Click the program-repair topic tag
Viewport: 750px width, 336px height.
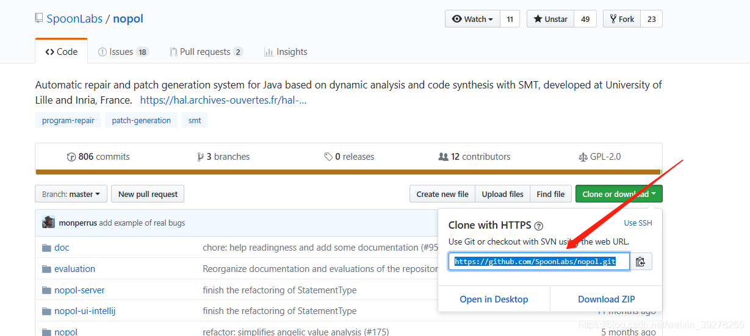click(68, 120)
